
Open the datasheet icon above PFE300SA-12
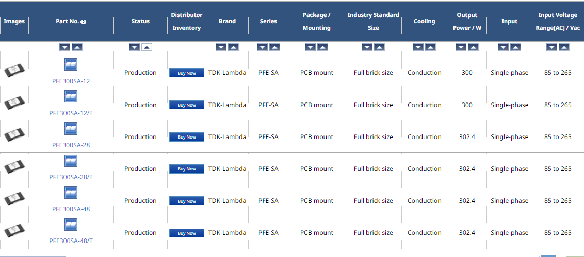pos(71,64)
